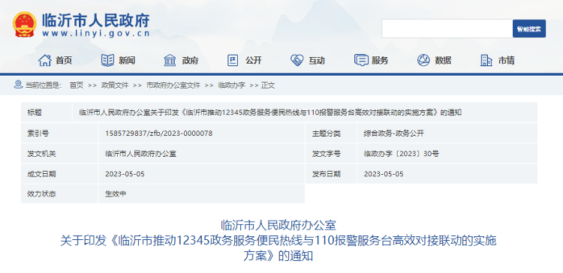Go to 市政府办公室文件 in the breadcrumb

click(x=173, y=85)
